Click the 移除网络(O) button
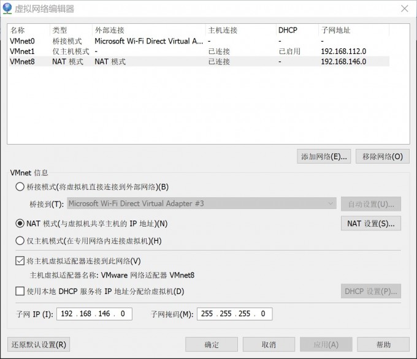This screenshot has width=417, height=359. tap(382, 156)
